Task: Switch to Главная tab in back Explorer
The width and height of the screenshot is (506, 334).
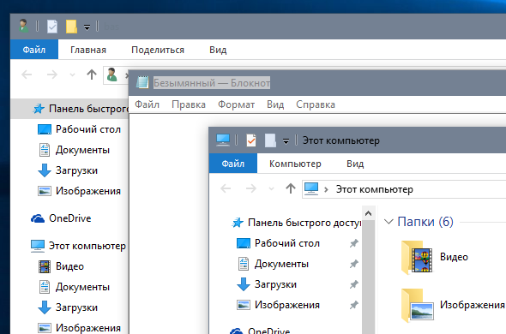Action: (x=88, y=50)
